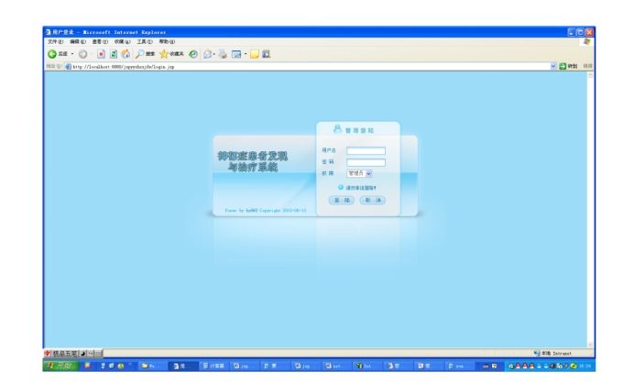Click the grayed Forward arrow button

point(82,54)
